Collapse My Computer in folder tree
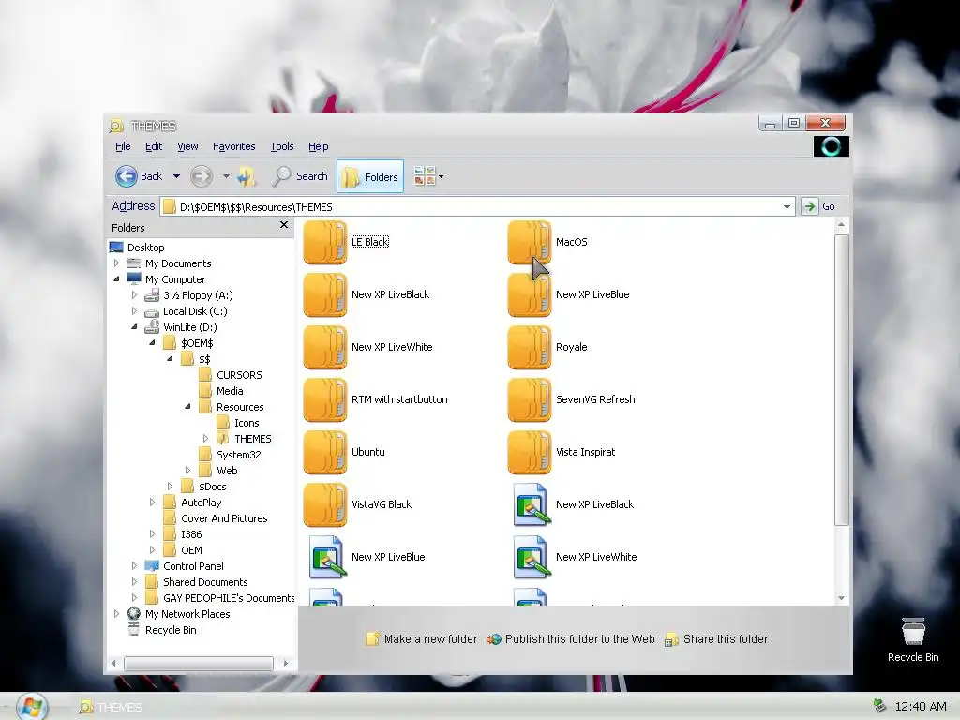 click(x=116, y=279)
